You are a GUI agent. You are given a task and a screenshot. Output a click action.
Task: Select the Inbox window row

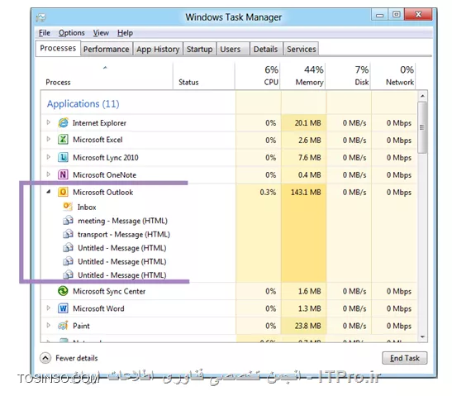(138, 207)
